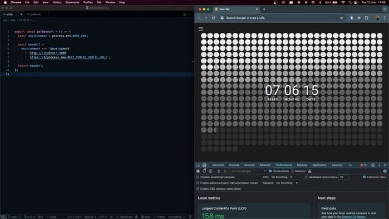Enable advanced paint instrumentation checkbox
Screen dimensions: 389x219
coord(198,182)
